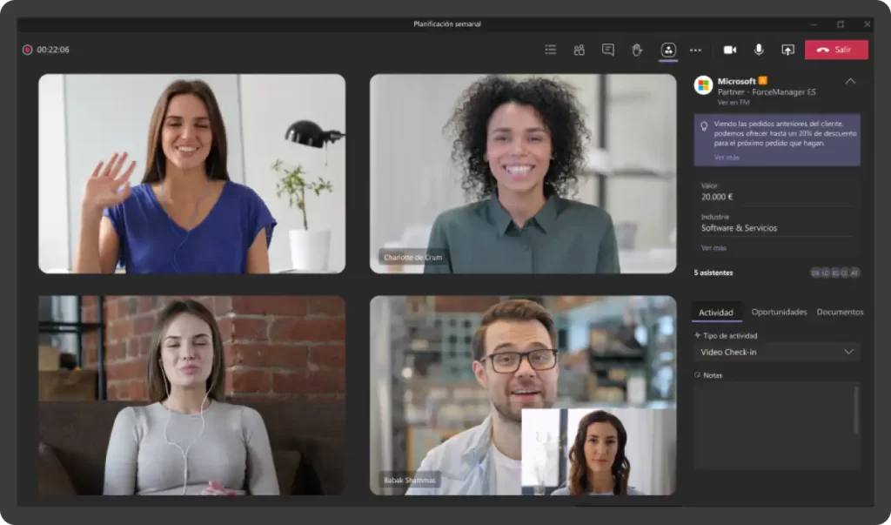This screenshot has height=525, width=891.
Task: Open the Ver en FM link
Action: [x=732, y=102]
